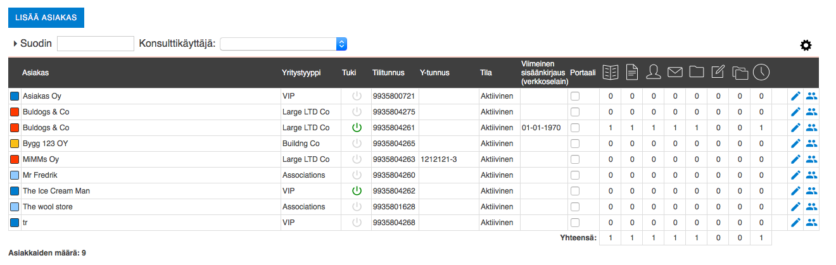Sort by Yritystyyppi column header
Screen dimensions: 836x265
(x=301, y=73)
